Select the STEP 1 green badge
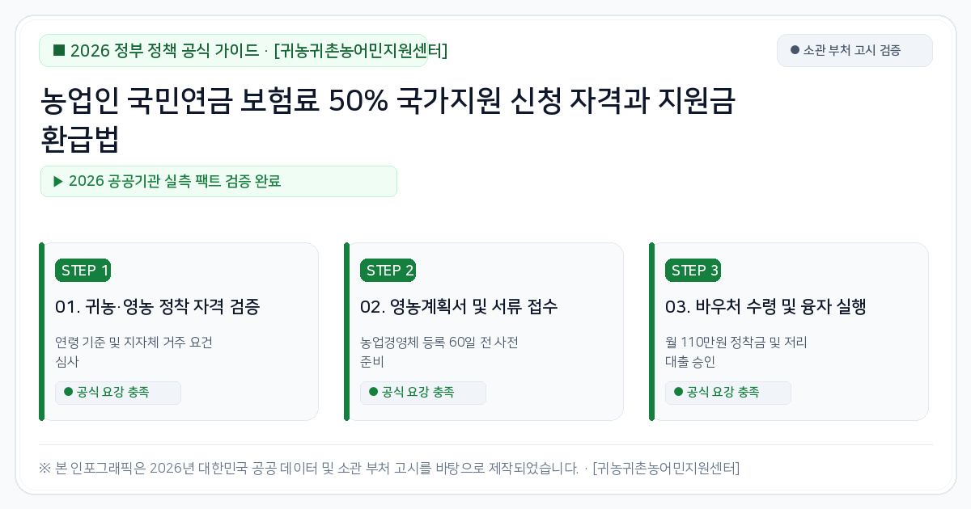 tap(83, 271)
